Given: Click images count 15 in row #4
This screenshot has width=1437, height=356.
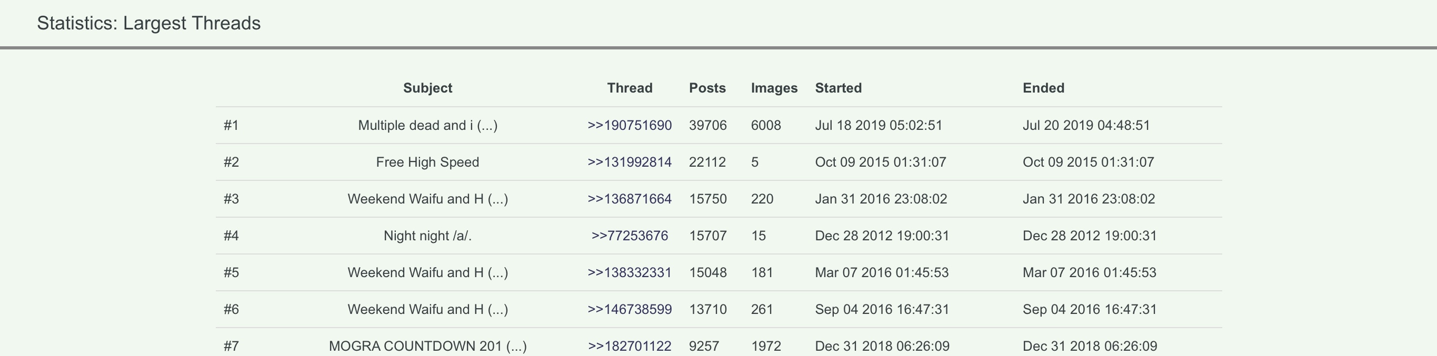Looking at the screenshot, I should [758, 236].
